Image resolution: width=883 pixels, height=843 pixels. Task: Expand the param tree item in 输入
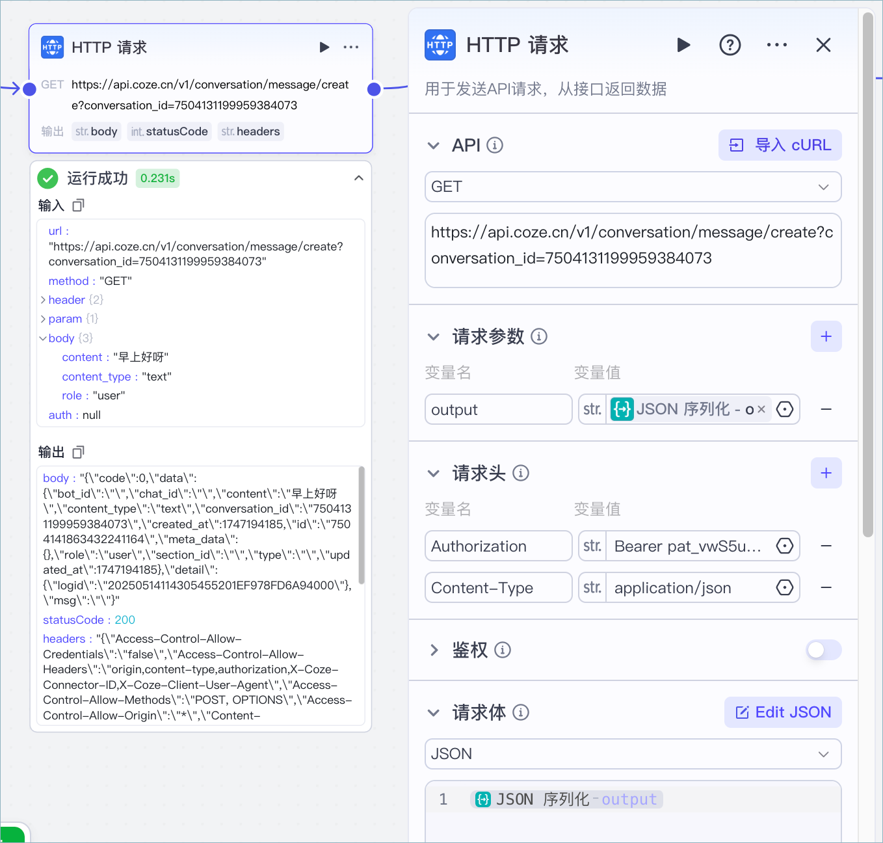click(42, 318)
